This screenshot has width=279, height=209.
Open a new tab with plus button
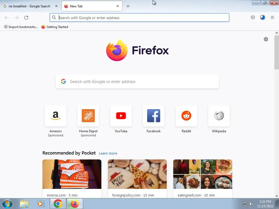[128, 6]
